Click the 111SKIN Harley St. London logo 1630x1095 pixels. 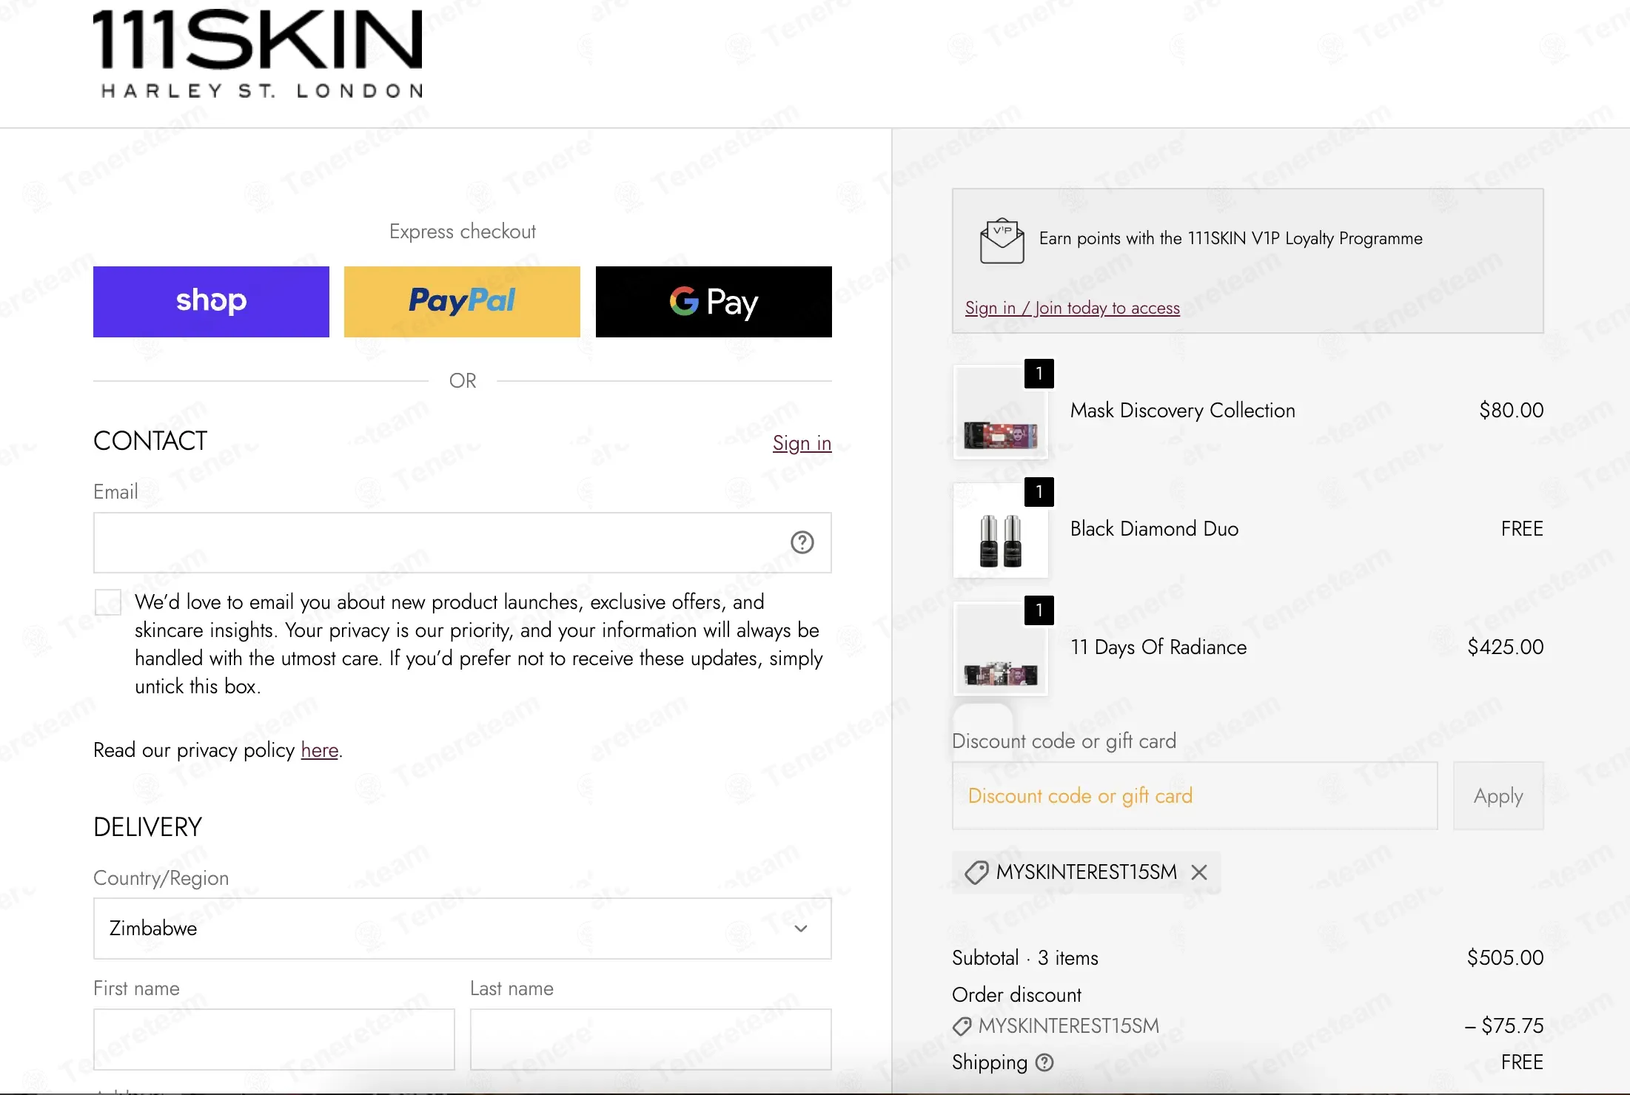tap(258, 54)
